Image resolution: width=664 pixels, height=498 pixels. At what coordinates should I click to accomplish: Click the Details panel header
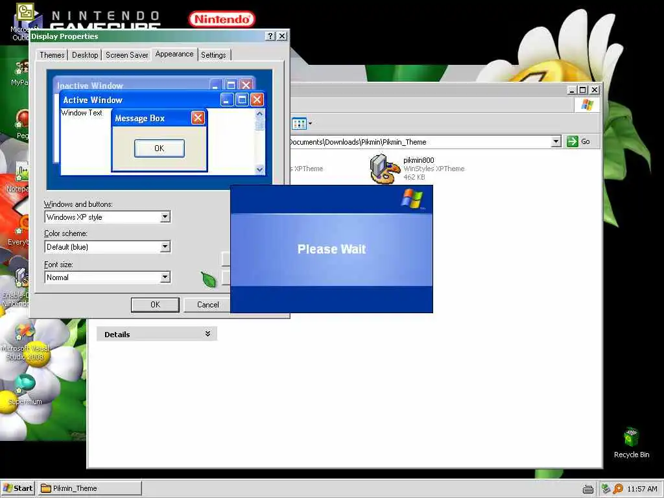tap(157, 334)
